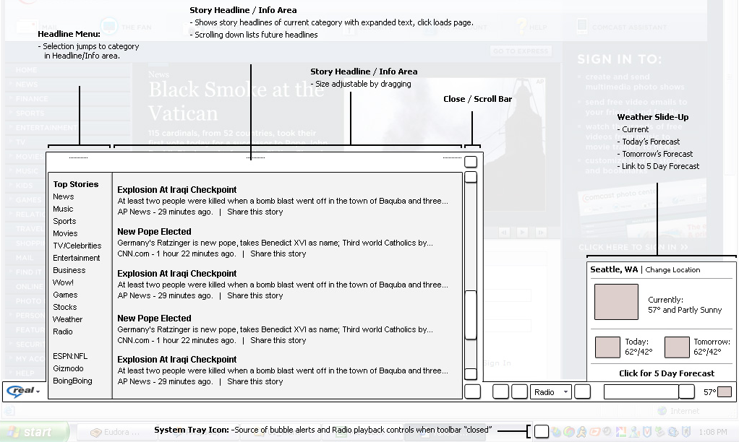Choose Music in the headline menu

click(x=63, y=209)
